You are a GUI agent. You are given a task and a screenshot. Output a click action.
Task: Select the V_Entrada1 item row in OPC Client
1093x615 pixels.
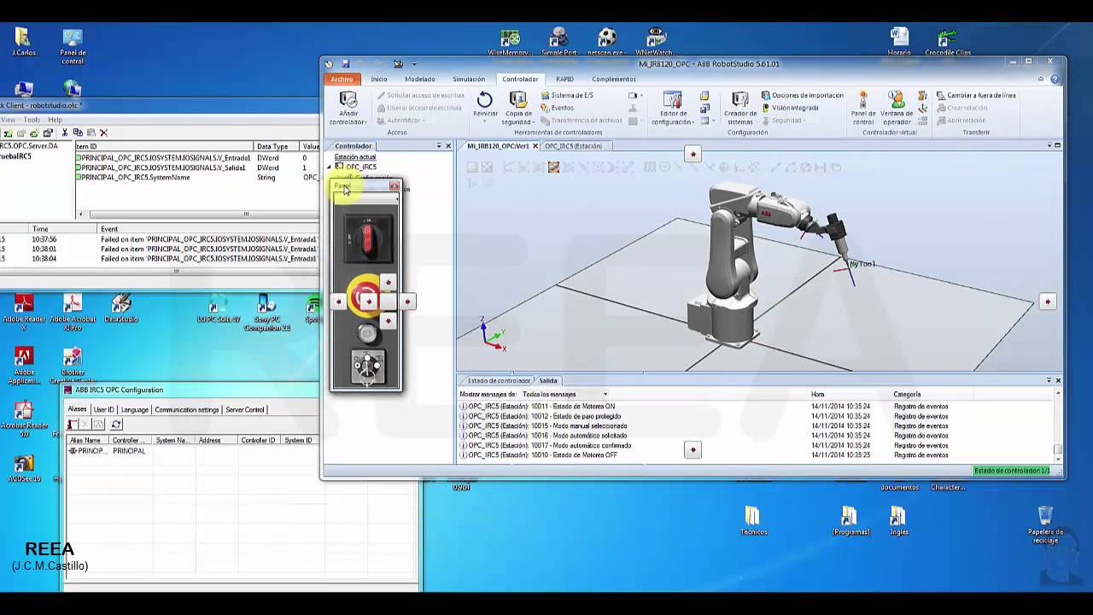(196, 158)
